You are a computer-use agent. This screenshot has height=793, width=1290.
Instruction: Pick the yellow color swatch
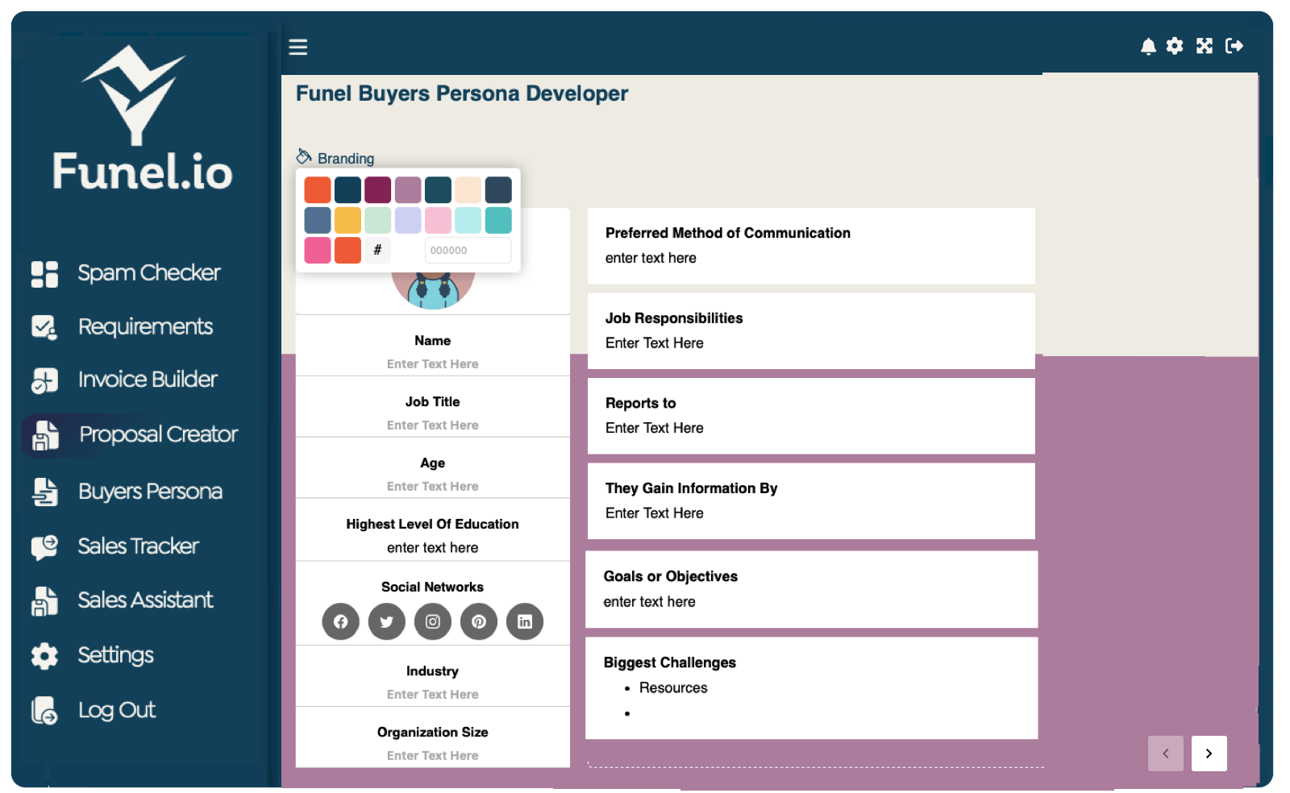[347, 220]
